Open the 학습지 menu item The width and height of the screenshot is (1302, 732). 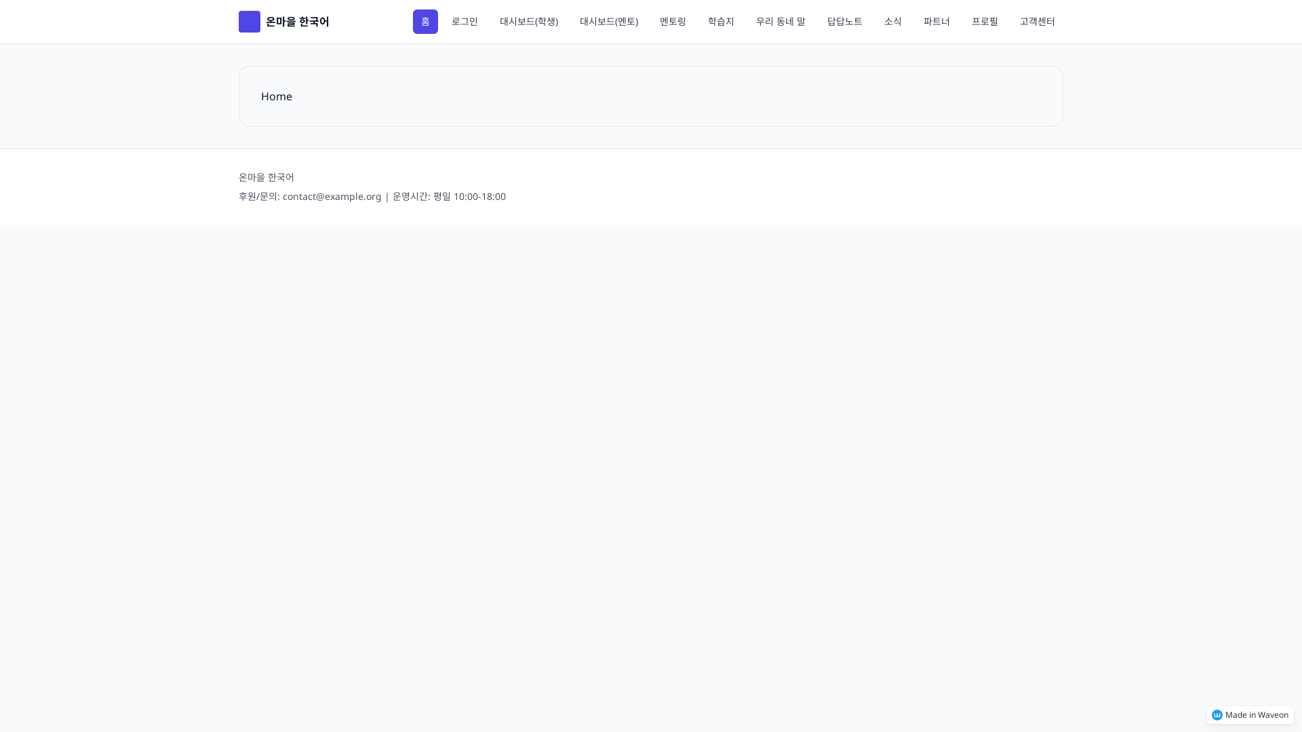[x=721, y=22]
